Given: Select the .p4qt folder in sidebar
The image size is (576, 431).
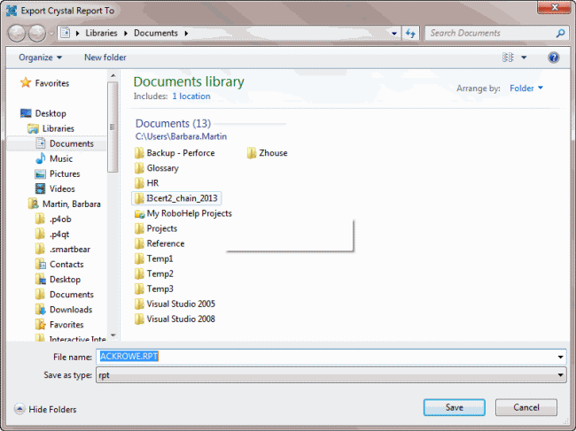Looking at the screenshot, I should tap(59, 234).
